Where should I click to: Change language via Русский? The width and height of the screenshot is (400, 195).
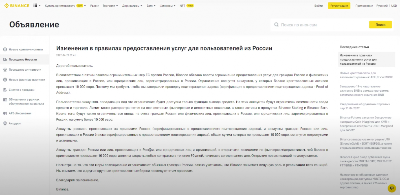pos(382,6)
